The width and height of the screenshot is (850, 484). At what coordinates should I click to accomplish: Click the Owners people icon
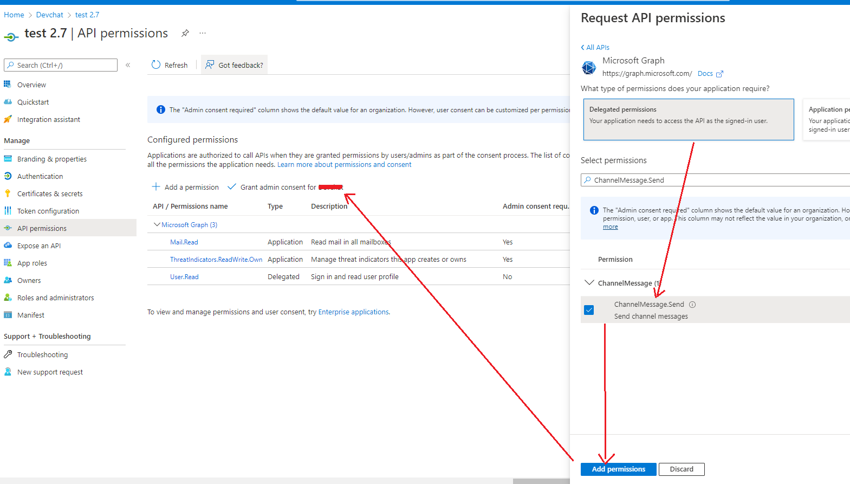click(8, 280)
